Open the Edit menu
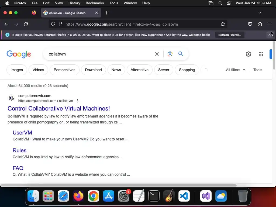 [46, 3]
